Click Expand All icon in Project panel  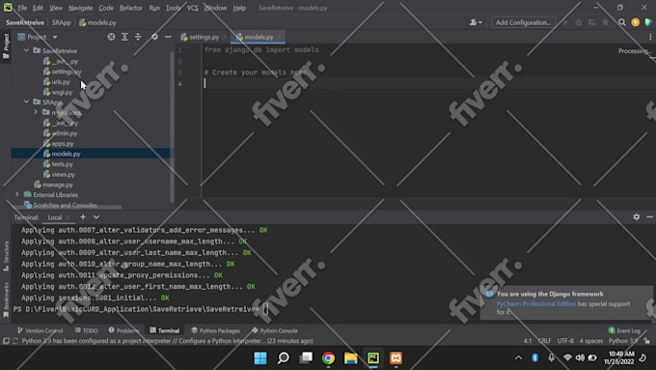(x=124, y=37)
